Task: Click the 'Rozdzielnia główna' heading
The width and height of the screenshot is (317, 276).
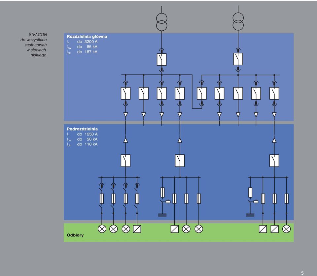Action: pos(87,37)
